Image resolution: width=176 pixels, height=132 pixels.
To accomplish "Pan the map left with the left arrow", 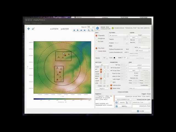I will [x=81, y=30].
